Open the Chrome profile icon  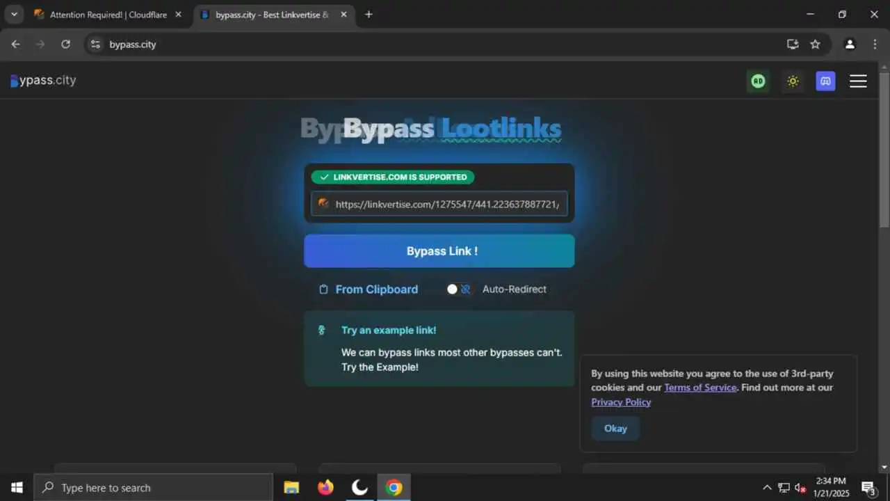point(850,44)
